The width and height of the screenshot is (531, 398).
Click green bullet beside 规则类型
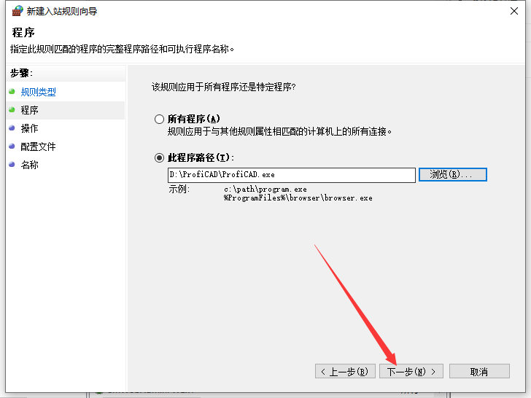(12, 91)
